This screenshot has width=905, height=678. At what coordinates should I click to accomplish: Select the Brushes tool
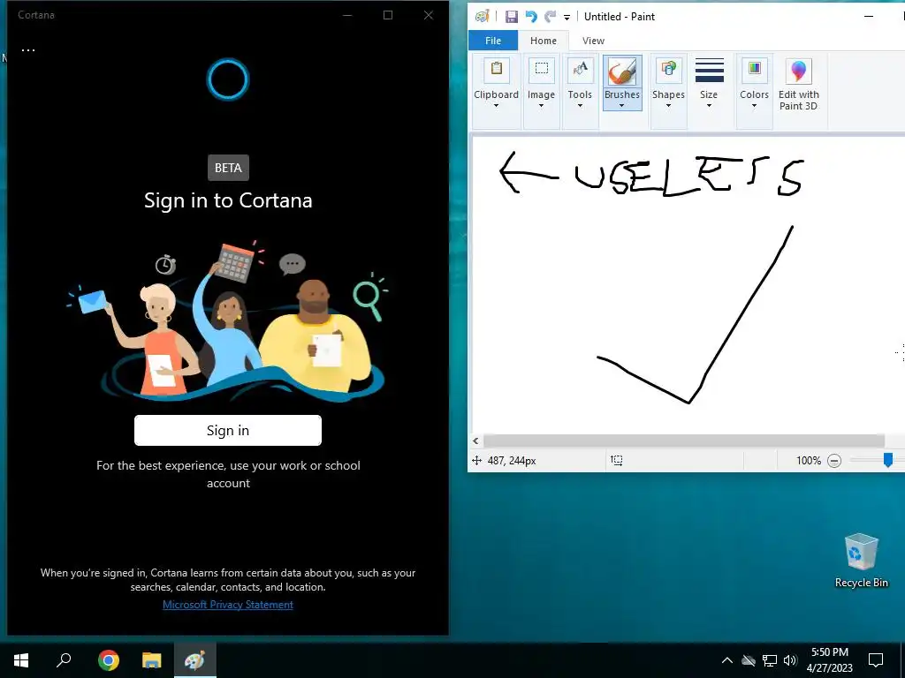pyautogui.click(x=621, y=83)
